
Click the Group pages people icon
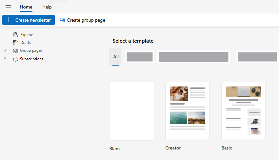click(x=15, y=51)
